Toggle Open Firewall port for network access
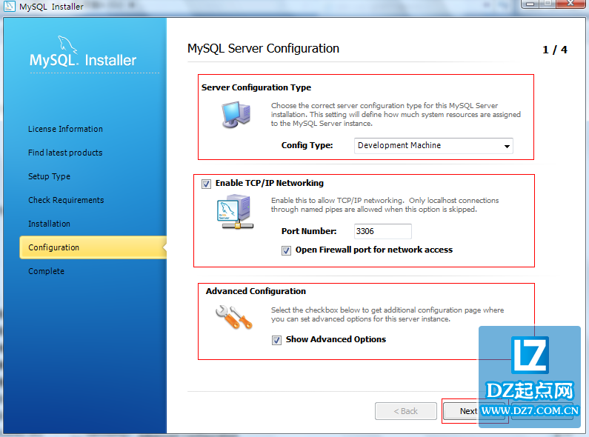589x437 pixels. click(286, 250)
